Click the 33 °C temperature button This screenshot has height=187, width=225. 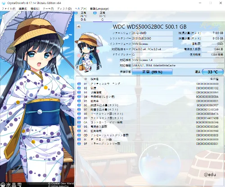(213, 72)
